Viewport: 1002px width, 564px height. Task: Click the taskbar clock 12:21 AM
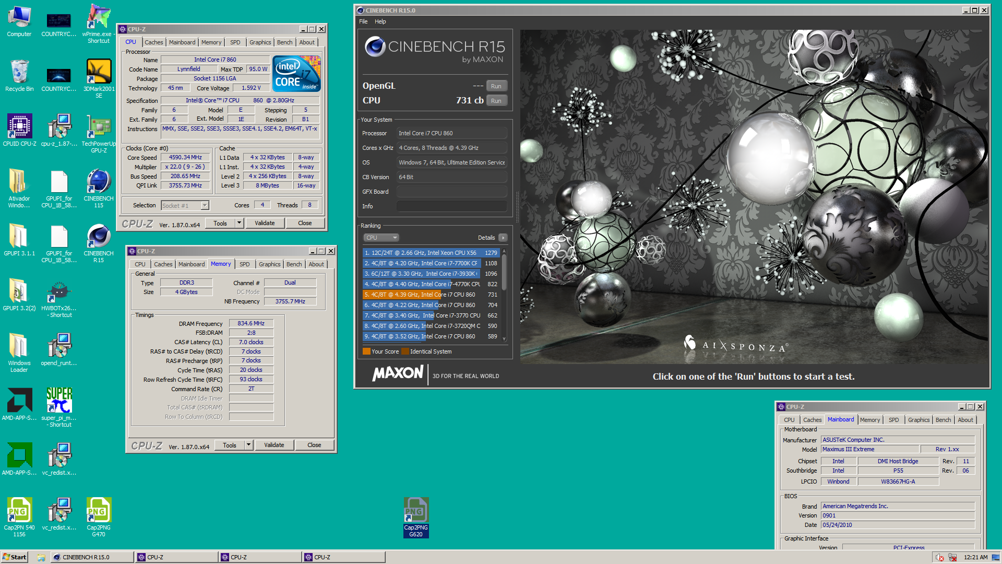976,557
